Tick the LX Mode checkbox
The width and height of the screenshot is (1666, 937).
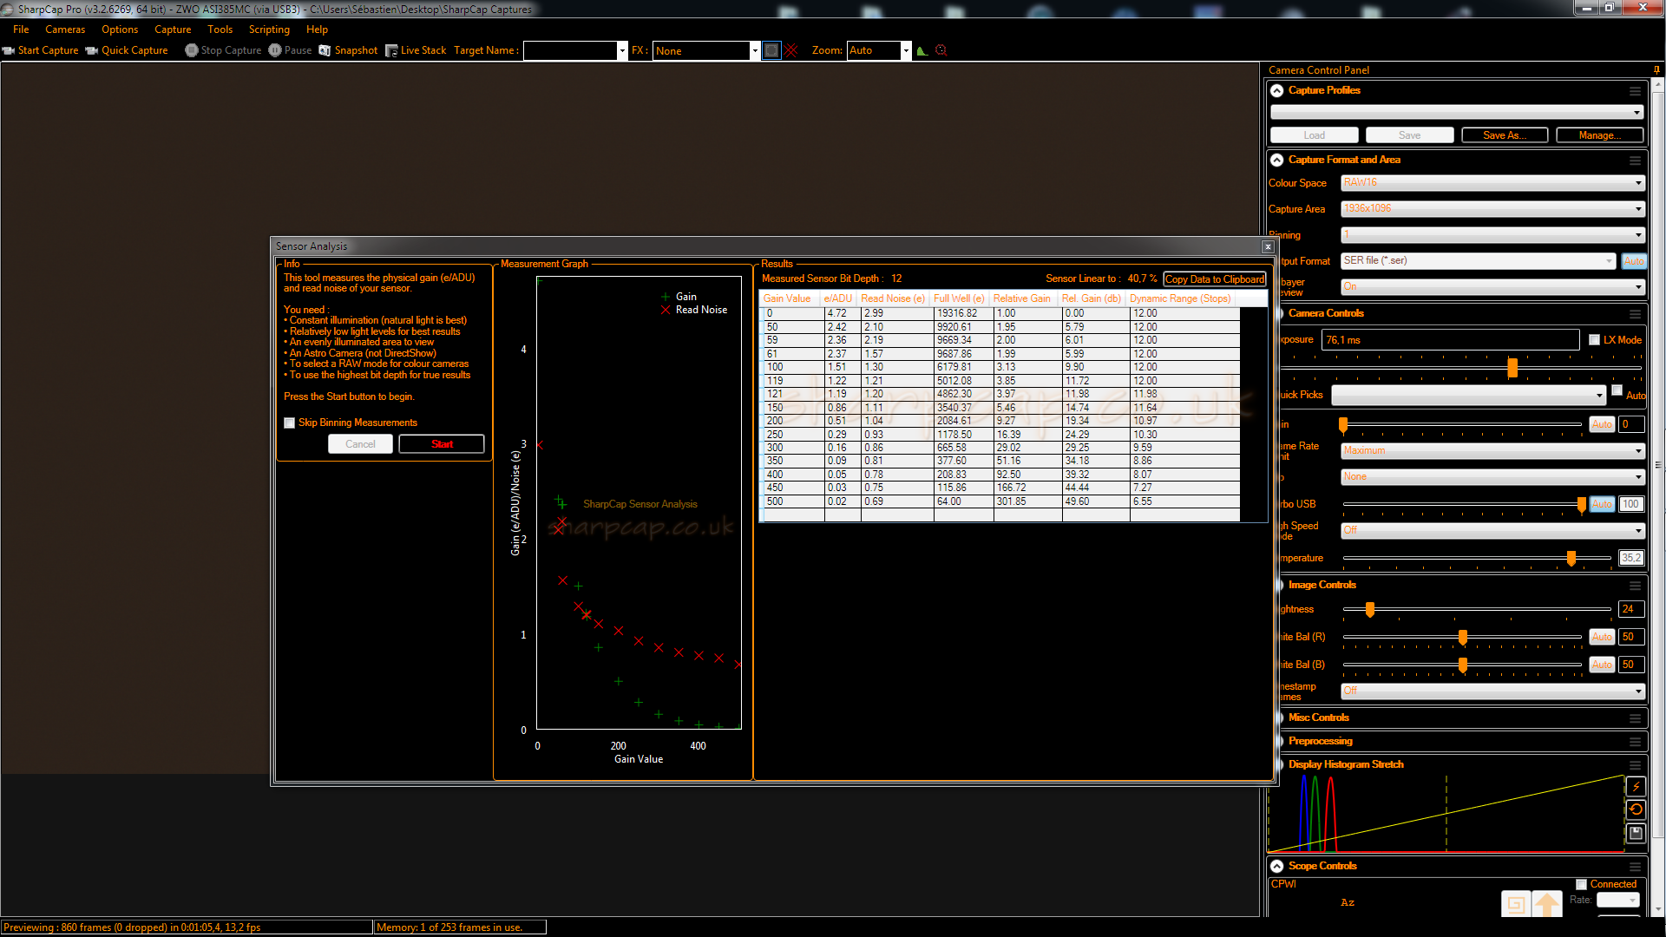pos(1595,340)
